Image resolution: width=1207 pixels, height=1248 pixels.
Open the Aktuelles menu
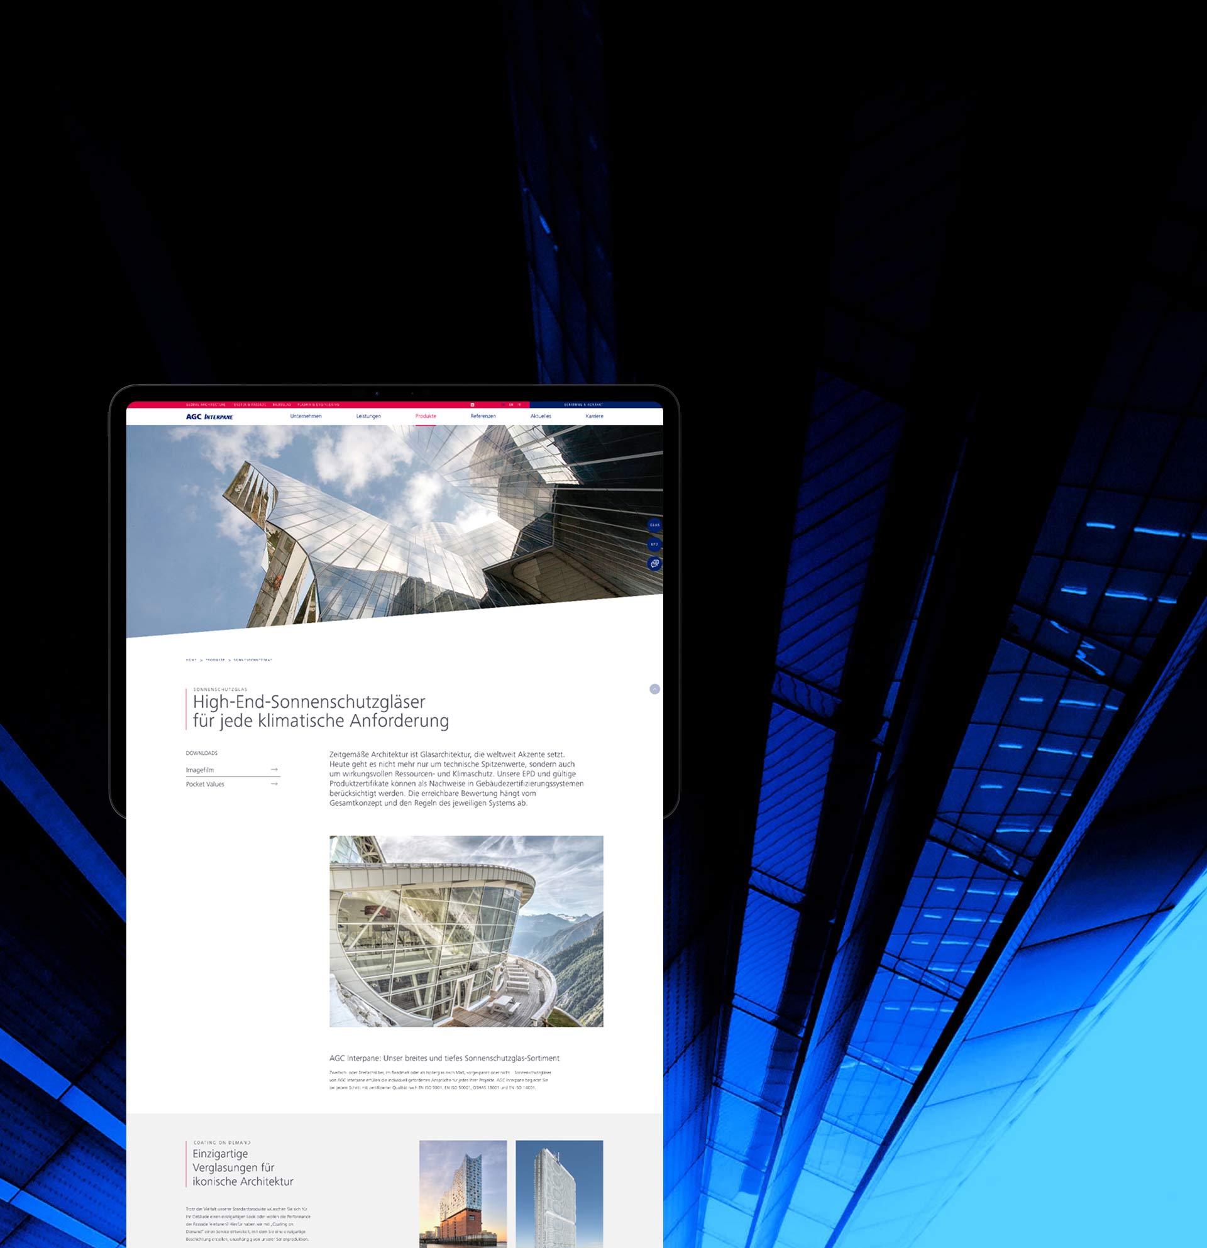coord(541,416)
